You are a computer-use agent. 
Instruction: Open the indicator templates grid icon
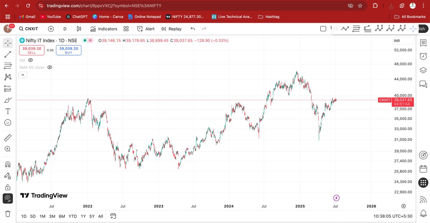(x=126, y=29)
